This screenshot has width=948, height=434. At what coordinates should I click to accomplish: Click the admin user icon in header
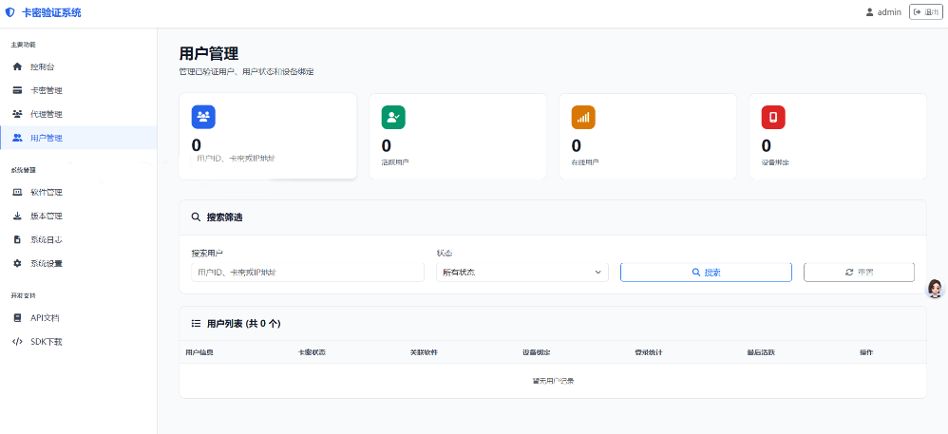click(x=869, y=12)
